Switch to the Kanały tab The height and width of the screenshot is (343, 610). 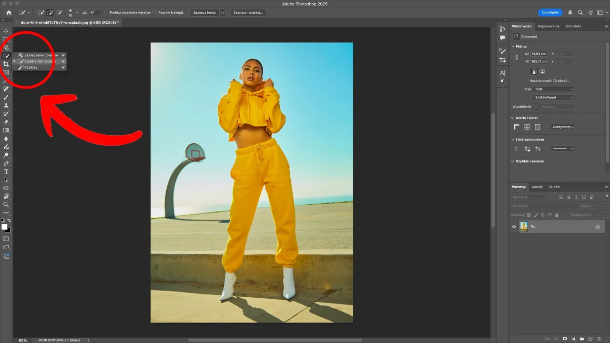538,187
